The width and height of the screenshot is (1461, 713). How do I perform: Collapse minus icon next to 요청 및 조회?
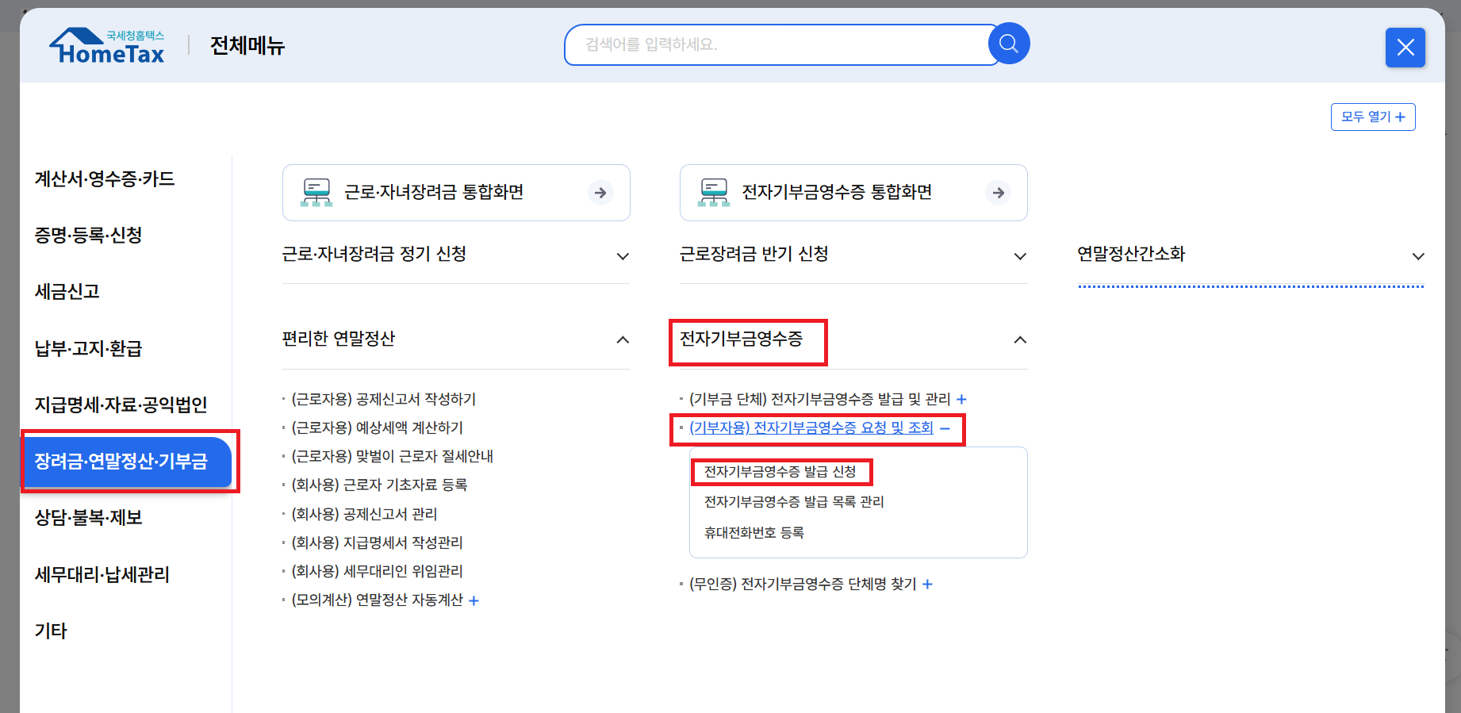[945, 428]
